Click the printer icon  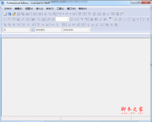(34, 14)
